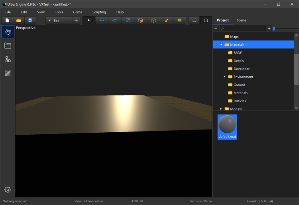Open the File menu
Screen dimensions: 299x205
coord(8,12)
